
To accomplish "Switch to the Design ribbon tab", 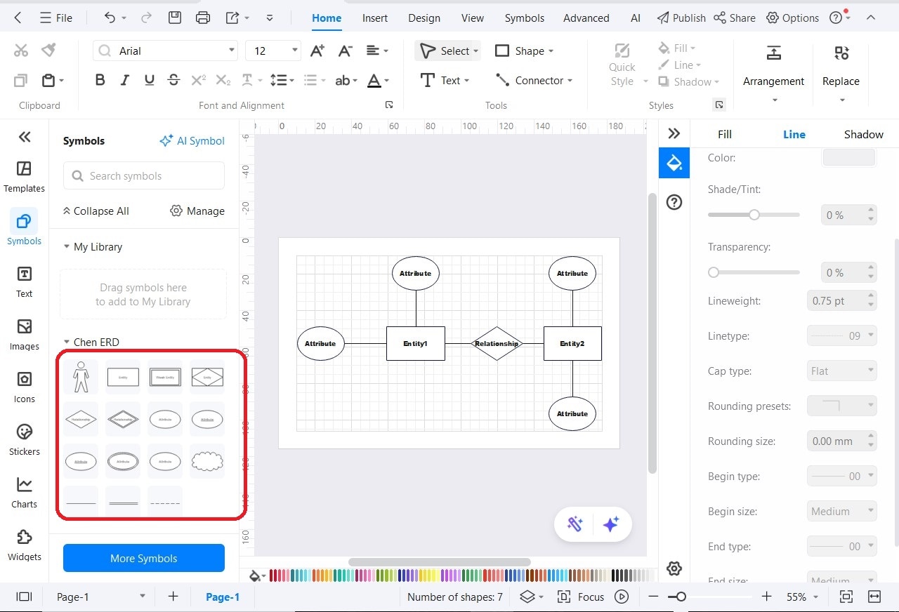I will (424, 18).
